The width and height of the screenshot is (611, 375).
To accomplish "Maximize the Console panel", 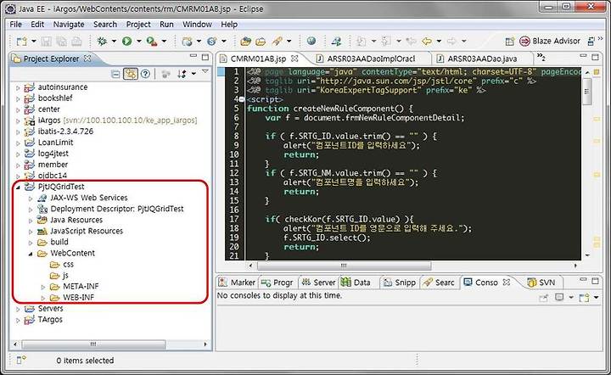I will 595,280.
